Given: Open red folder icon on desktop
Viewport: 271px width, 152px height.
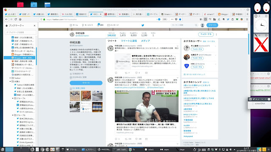Looking at the screenshot, I should point(20,4).
